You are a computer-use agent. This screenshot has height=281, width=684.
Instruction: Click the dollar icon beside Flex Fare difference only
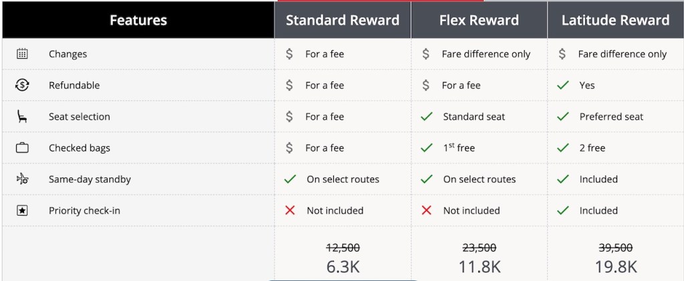[x=426, y=54]
